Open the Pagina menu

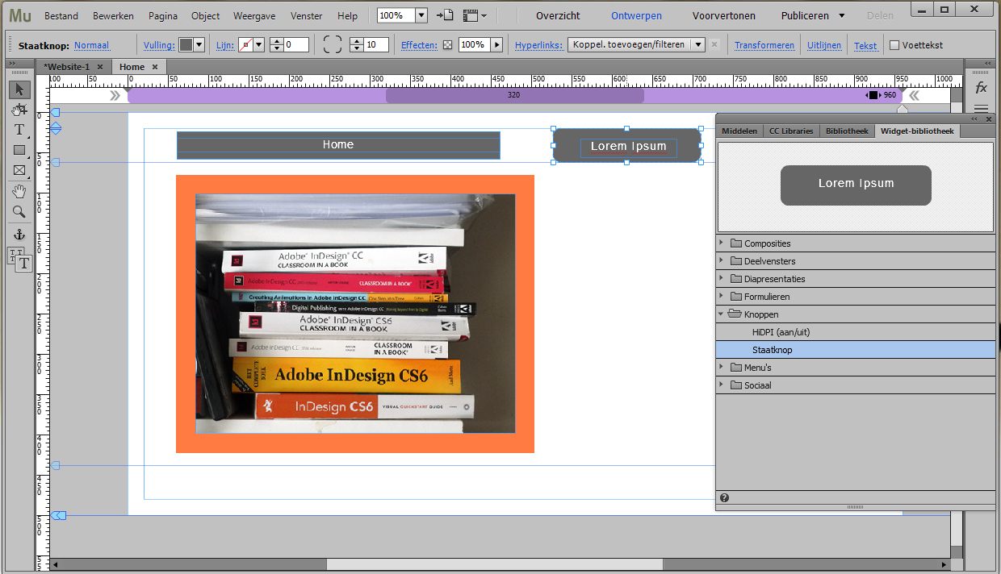point(162,15)
